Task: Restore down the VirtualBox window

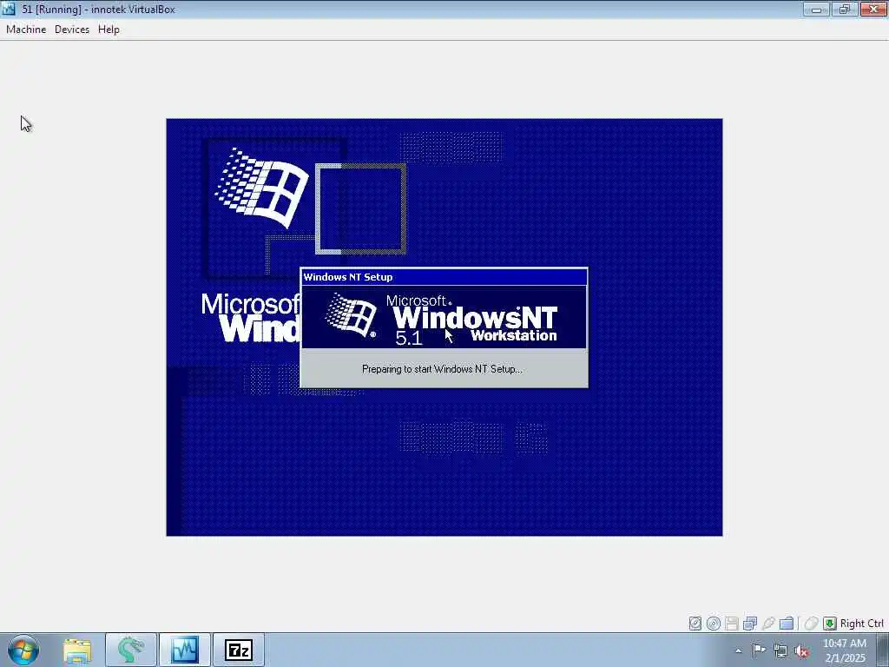Action: (x=845, y=9)
